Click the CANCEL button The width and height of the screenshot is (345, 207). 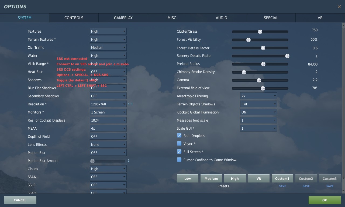20,200
